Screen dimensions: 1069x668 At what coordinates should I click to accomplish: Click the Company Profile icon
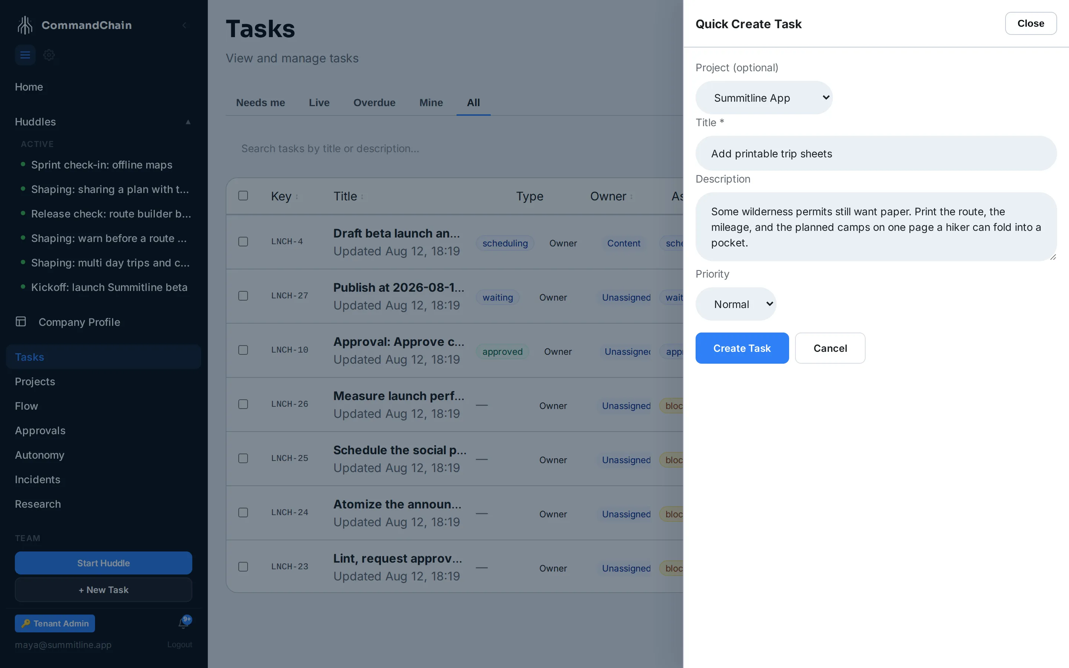[21, 322]
